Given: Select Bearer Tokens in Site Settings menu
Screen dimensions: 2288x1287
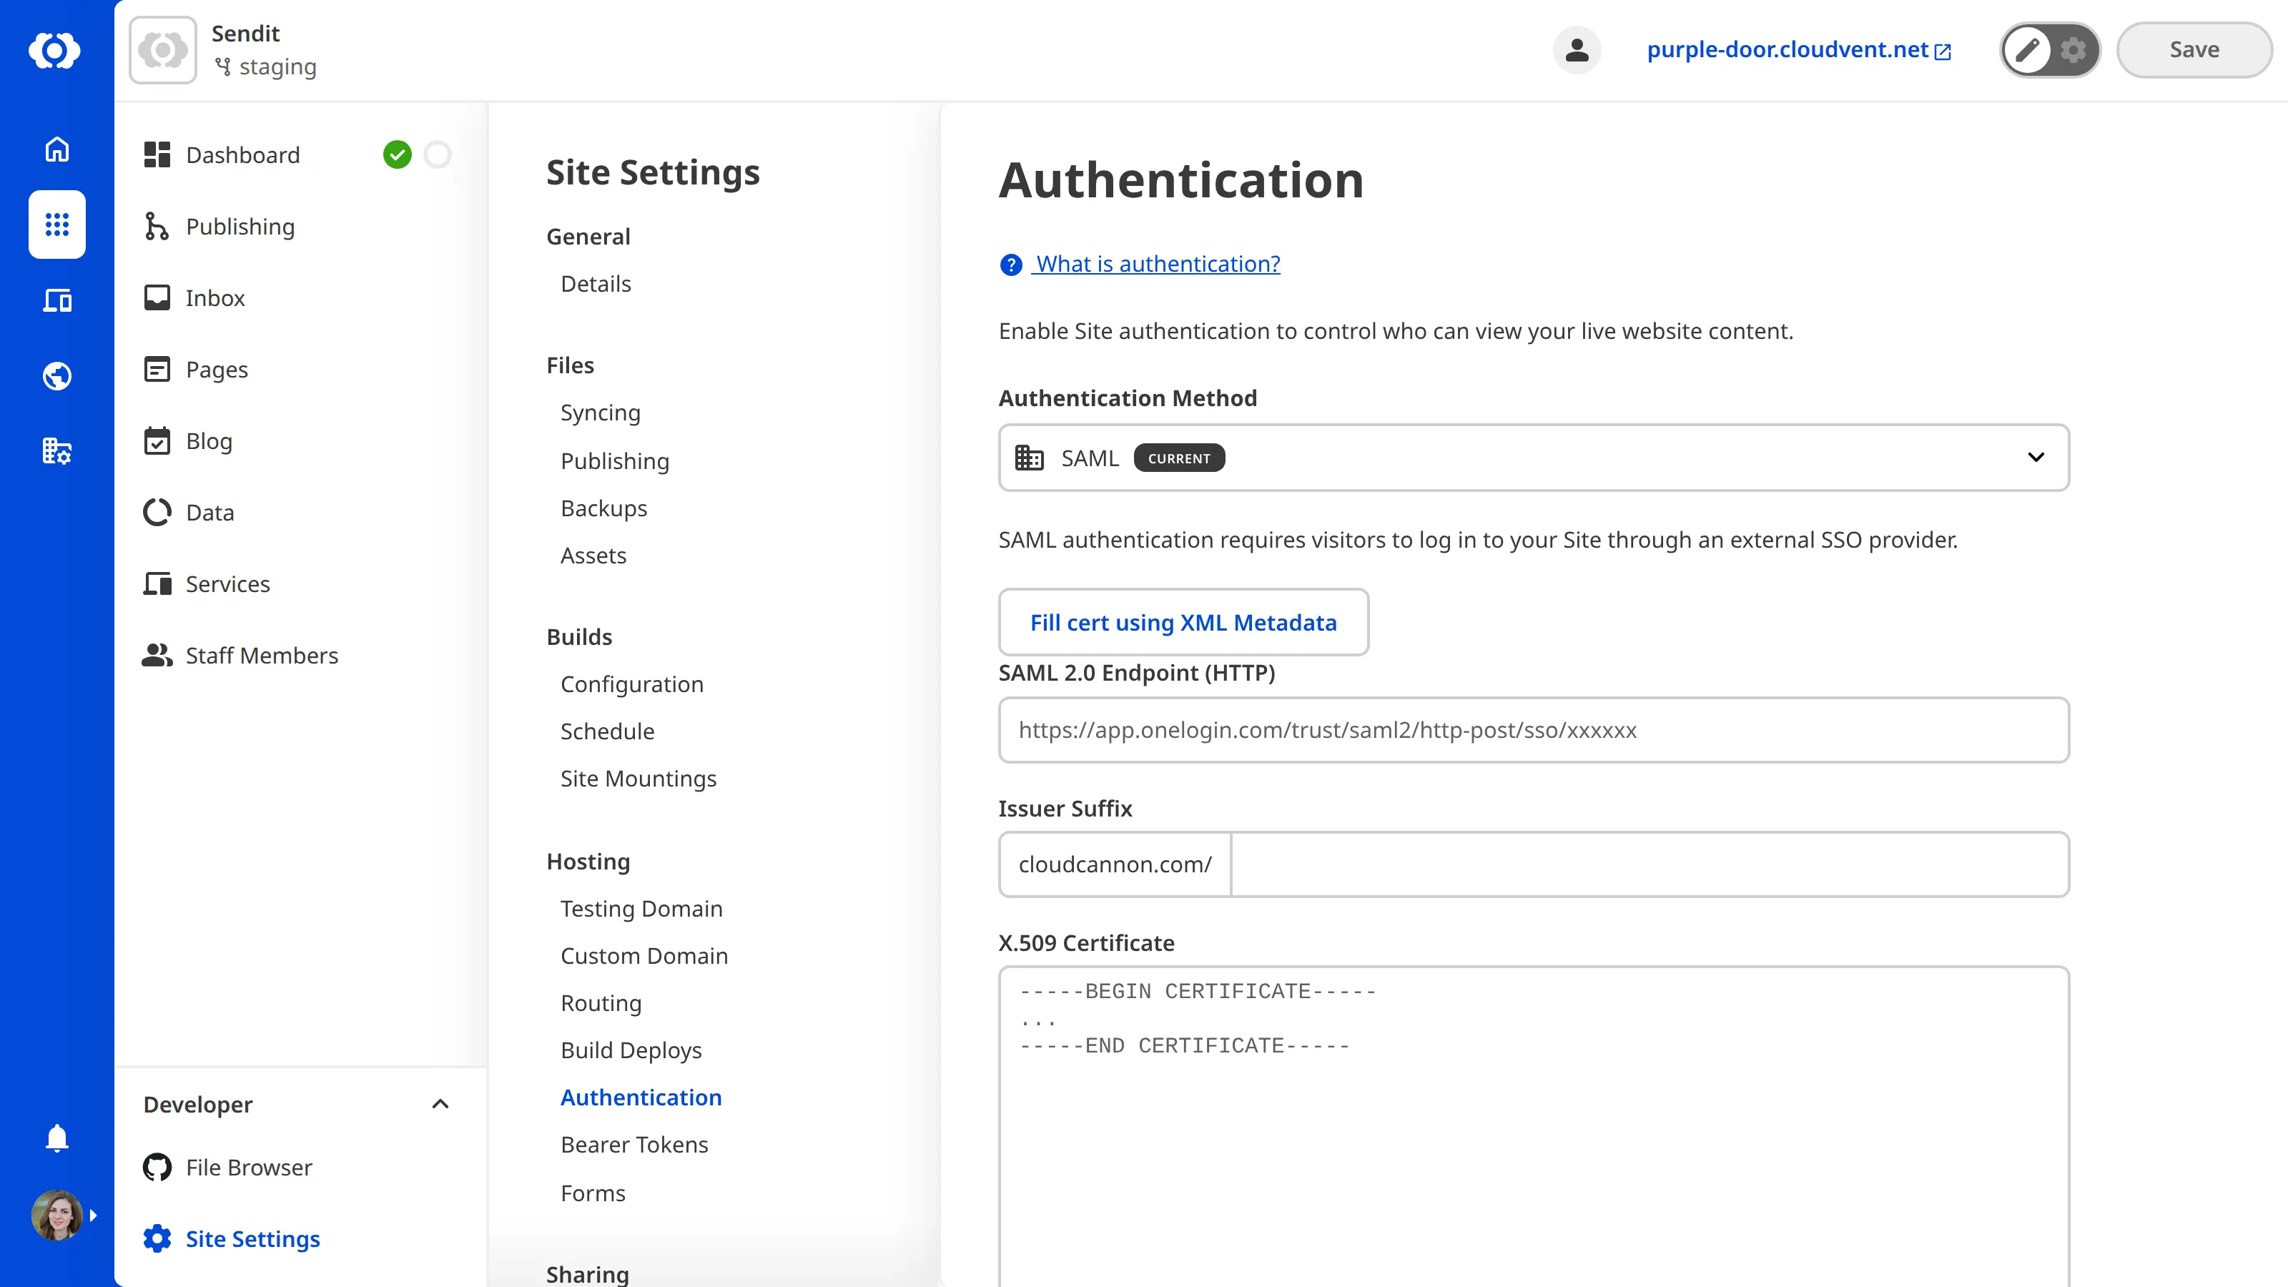Looking at the screenshot, I should click(x=634, y=1144).
